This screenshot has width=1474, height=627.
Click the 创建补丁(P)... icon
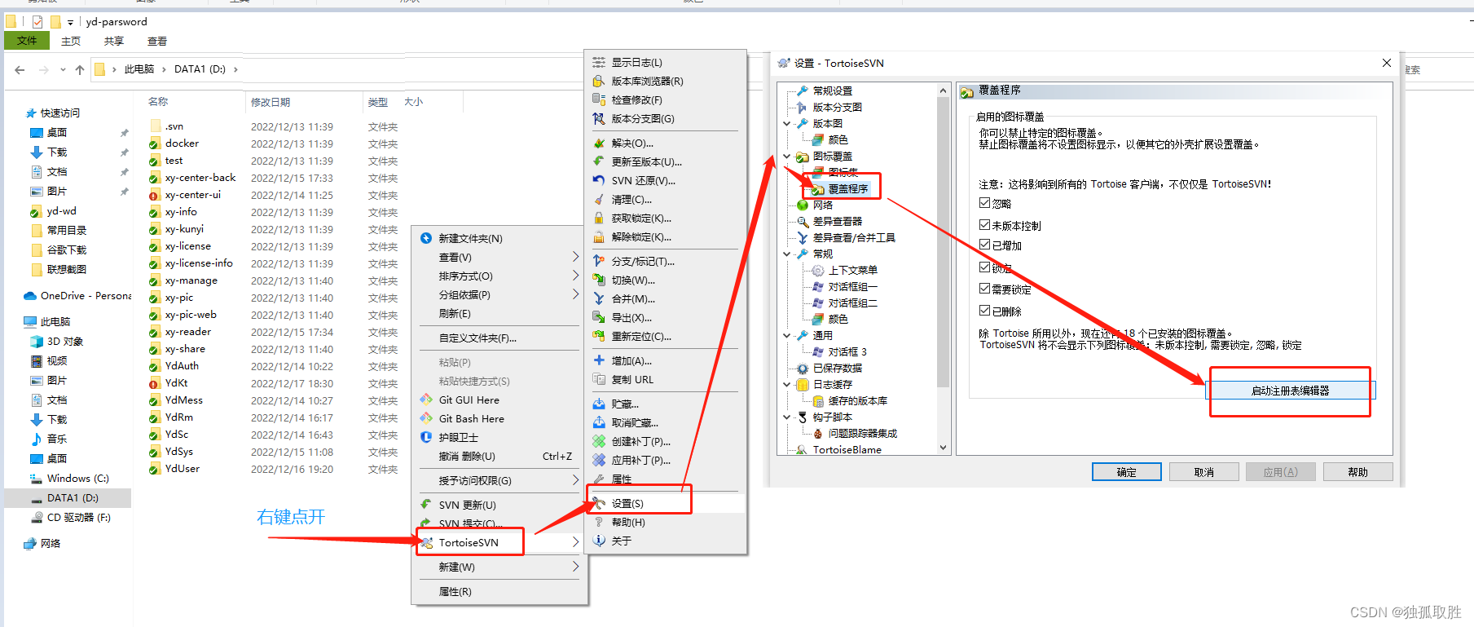[x=599, y=441]
